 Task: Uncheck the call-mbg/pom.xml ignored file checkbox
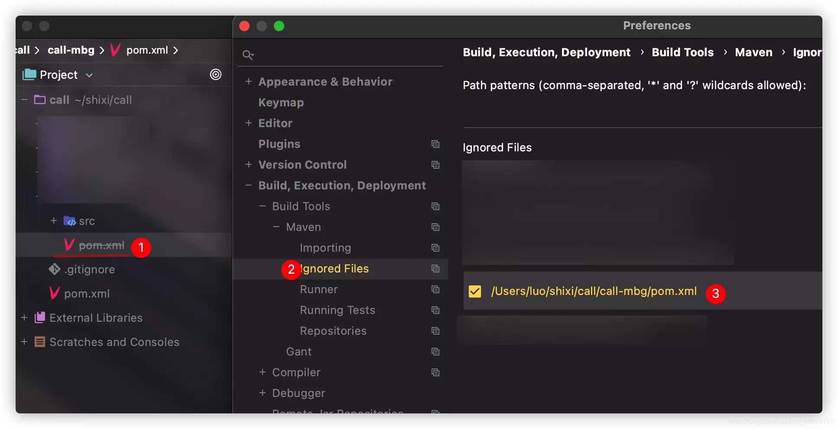475,291
